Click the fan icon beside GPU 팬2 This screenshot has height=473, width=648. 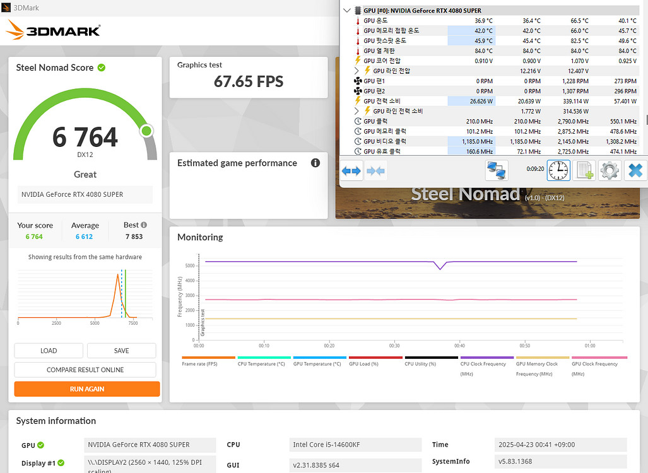point(358,91)
